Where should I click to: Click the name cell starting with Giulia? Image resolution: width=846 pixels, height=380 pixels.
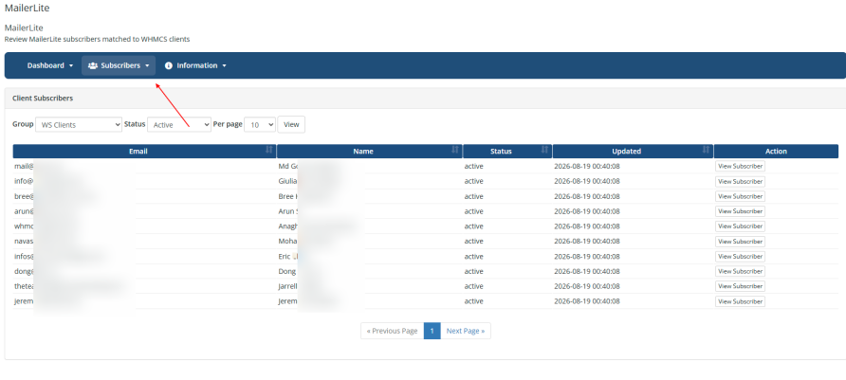point(370,181)
